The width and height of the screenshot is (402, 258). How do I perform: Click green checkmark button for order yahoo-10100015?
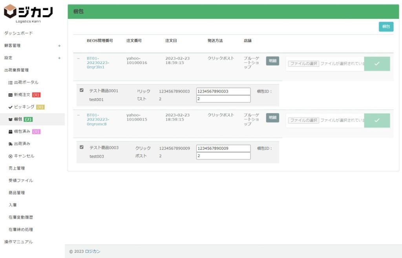(x=377, y=121)
